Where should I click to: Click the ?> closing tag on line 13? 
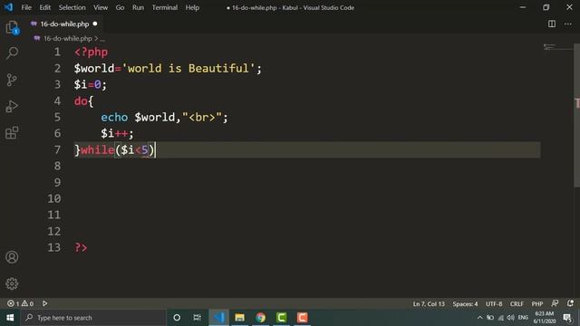(x=81, y=247)
